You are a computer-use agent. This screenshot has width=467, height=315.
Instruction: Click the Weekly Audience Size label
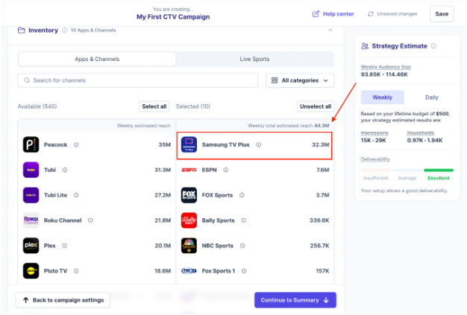[x=386, y=67]
